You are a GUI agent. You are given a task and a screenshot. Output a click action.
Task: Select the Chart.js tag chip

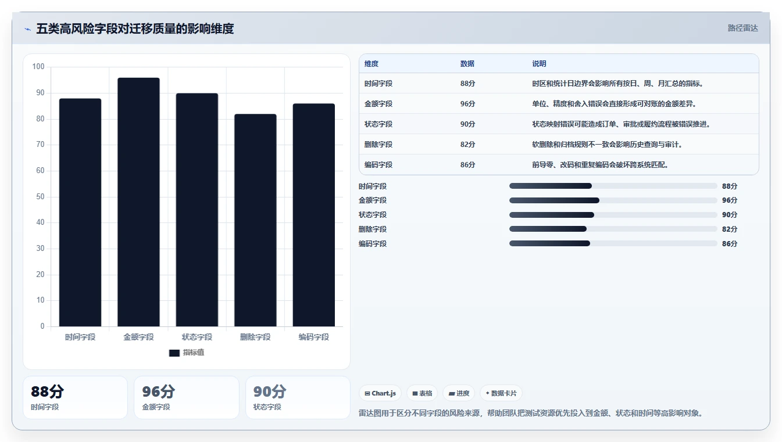380,393
